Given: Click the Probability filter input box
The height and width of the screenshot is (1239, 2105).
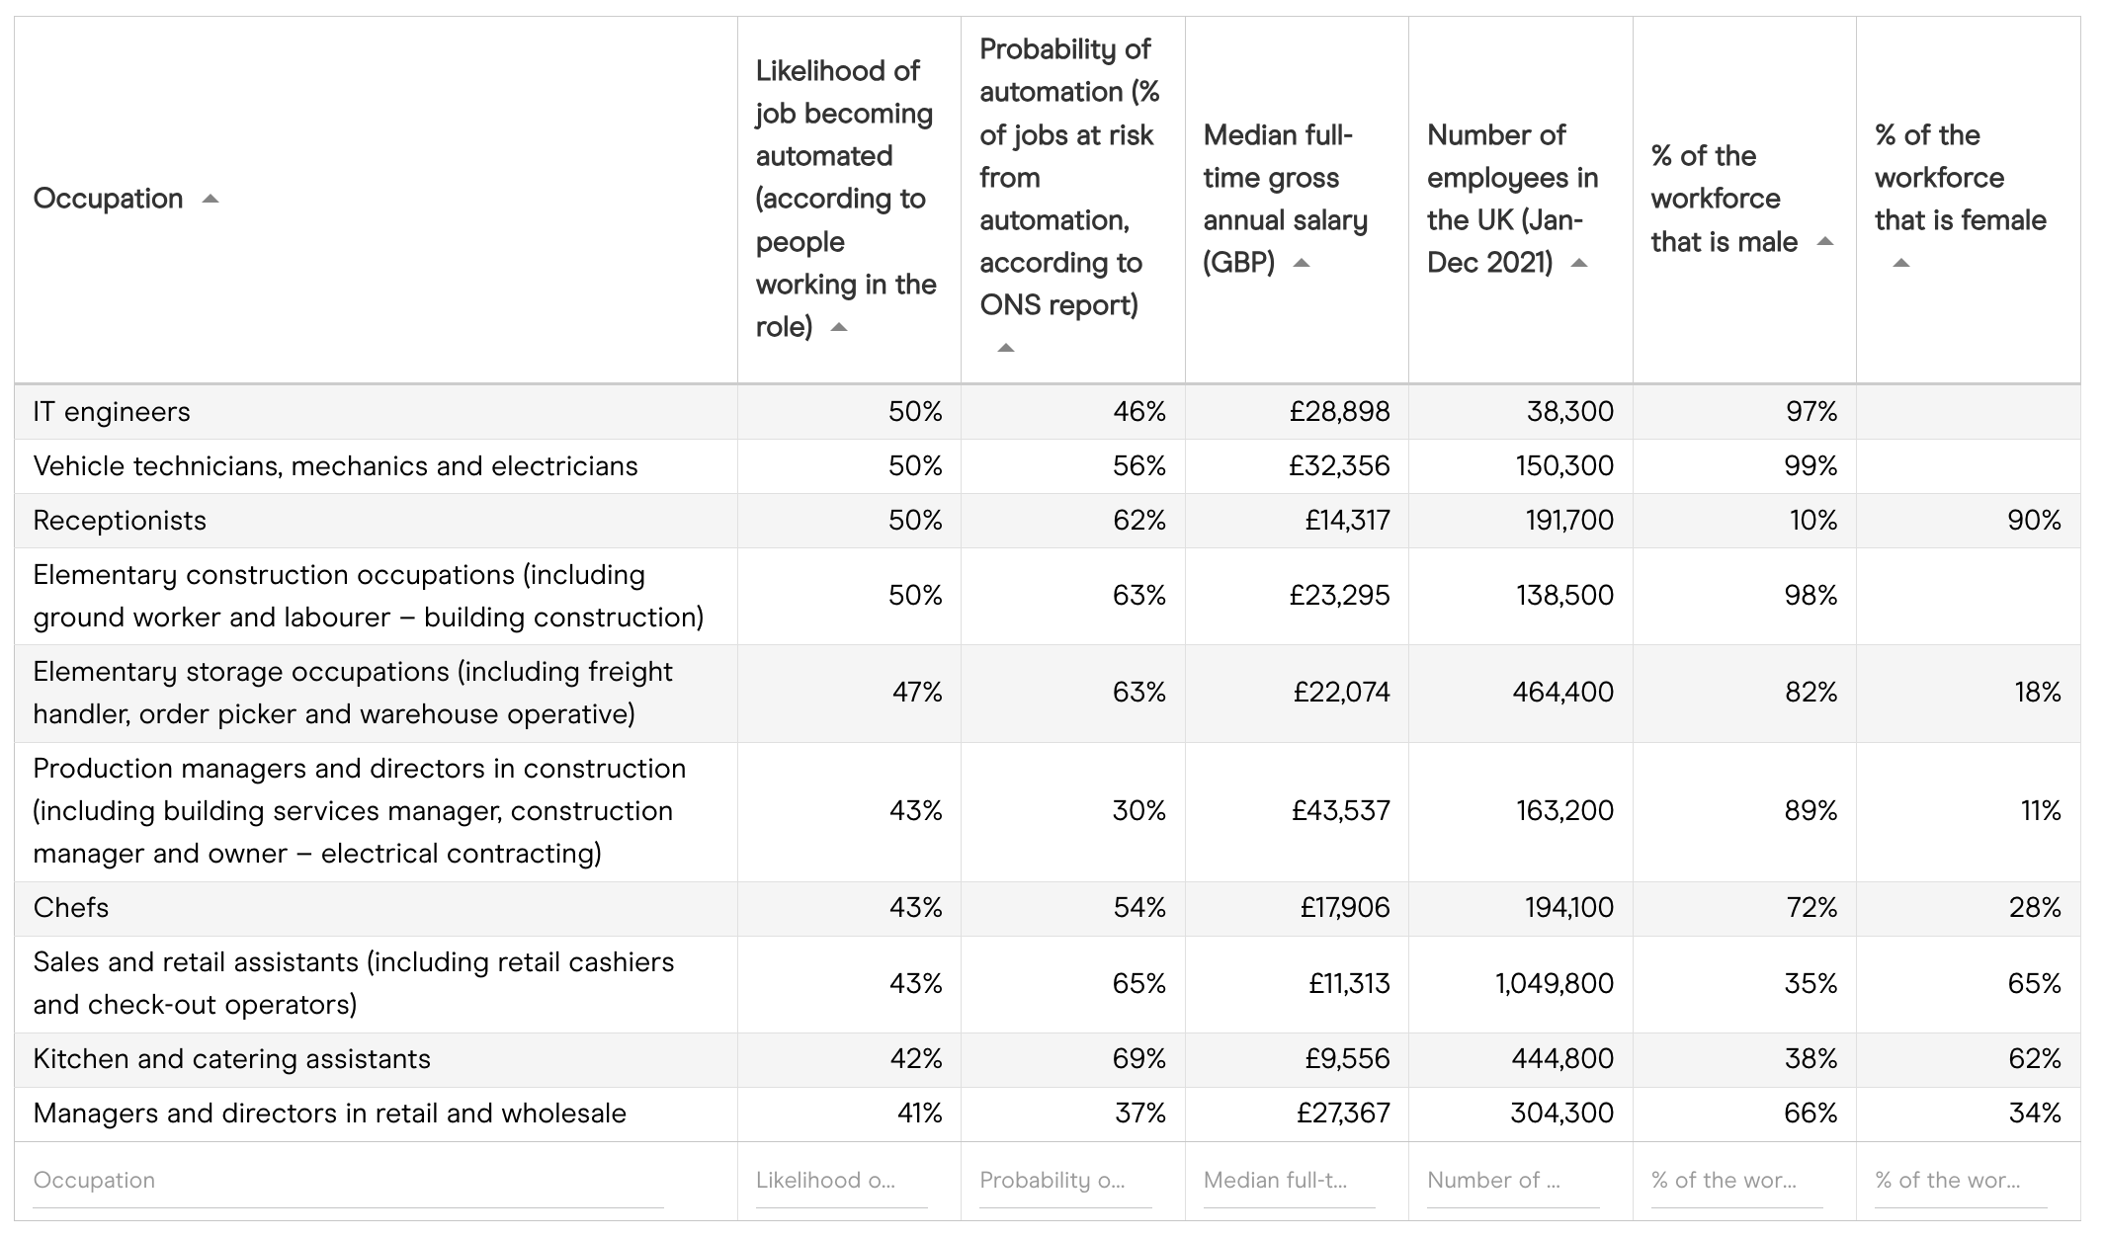Looking at the screenshot, I should pyautogui.click(x=1065, y=1181).
